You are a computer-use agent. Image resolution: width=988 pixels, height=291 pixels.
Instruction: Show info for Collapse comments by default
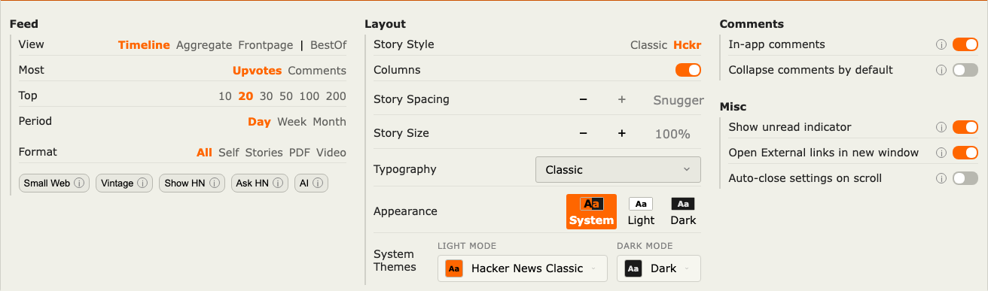941,70
